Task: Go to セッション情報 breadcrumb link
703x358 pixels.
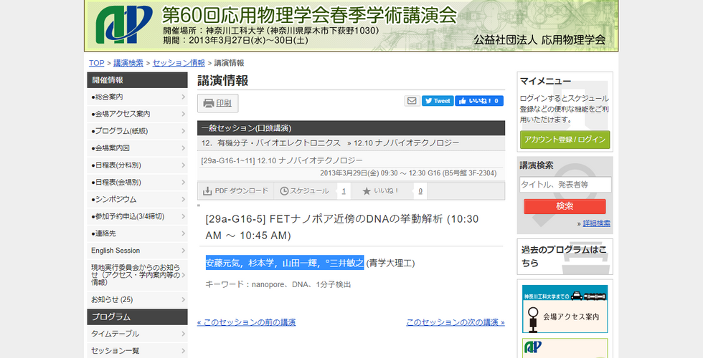Action: 179,63
